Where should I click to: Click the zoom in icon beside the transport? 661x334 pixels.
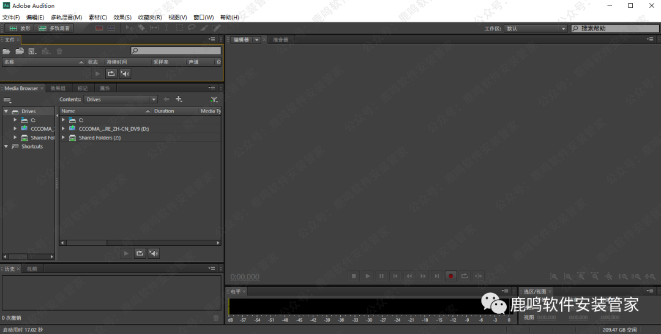coord(553,276)
